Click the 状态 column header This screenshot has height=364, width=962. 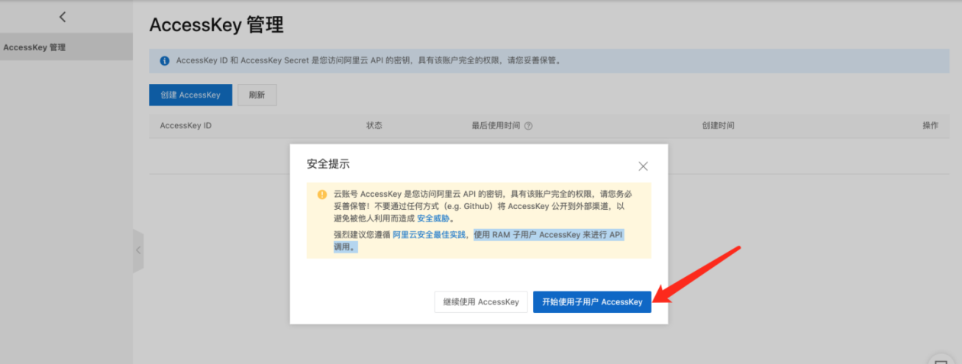374,126
